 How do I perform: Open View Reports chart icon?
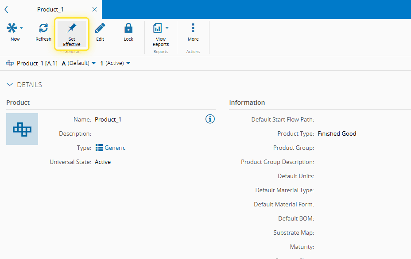tap(158, 28)
